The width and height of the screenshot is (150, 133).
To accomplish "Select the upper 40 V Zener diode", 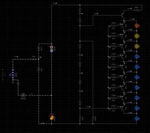I will pyautogui.click(x=39, y=49).
